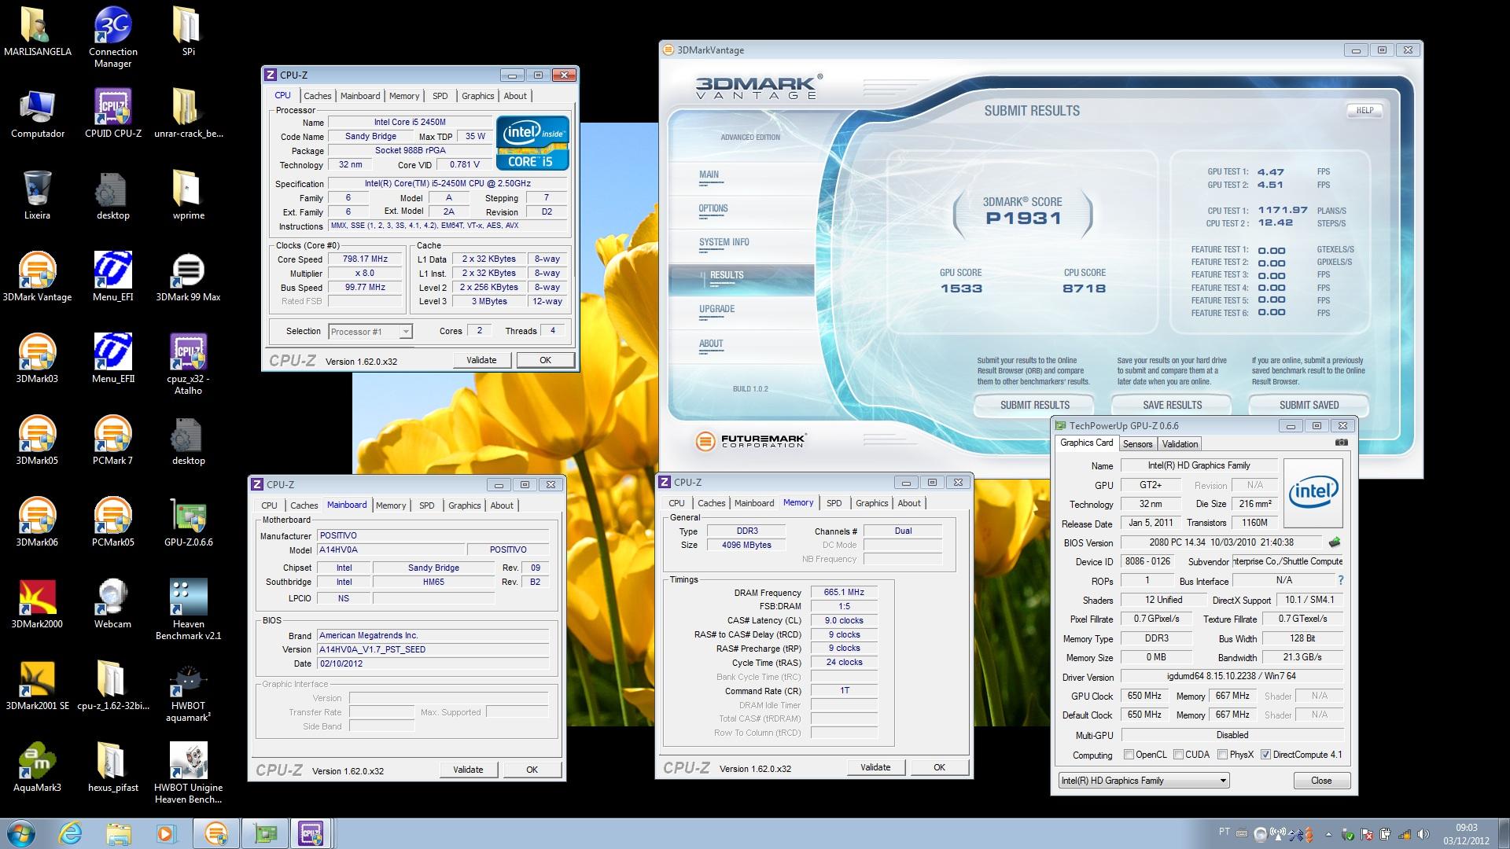Viewport: 1510px width, 849px height.
Task: Open GPU-Z.0.6.6 desktop icon
Action: tap(188, 522)
